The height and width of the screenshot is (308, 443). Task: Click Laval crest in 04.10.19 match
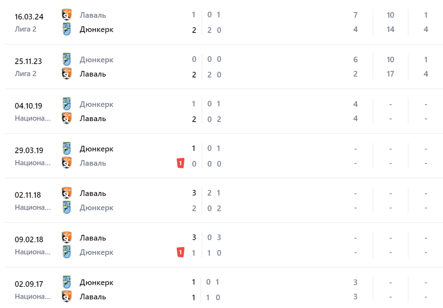[x=67, y=119]
